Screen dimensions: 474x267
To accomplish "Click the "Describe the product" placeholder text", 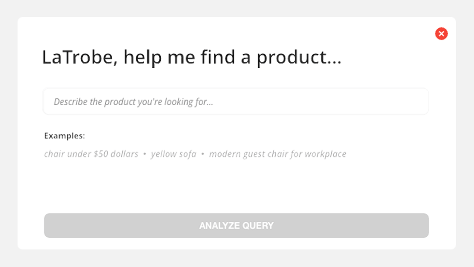I will click(x=133, y=102).
